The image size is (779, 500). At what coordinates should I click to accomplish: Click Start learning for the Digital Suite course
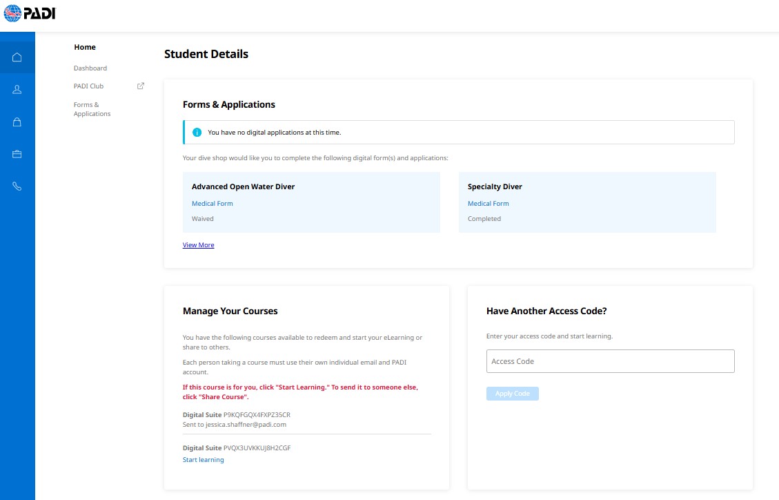(203, 460)
